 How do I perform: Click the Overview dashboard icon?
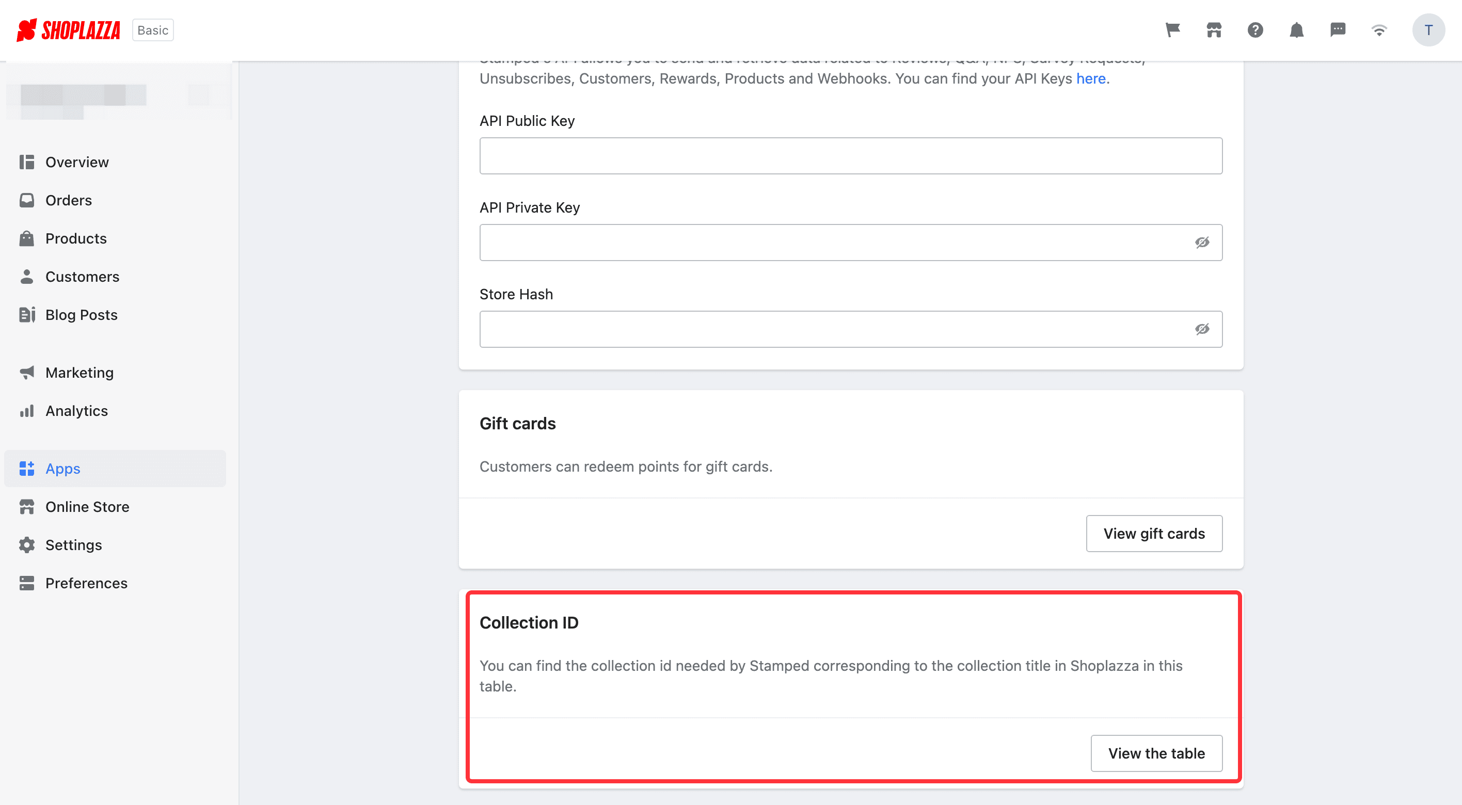click(27, 162)
